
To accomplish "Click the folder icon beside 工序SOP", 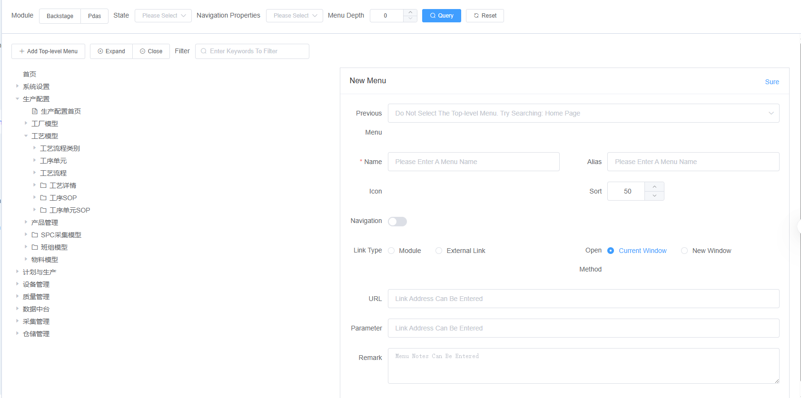I will (x=43, y=198).
